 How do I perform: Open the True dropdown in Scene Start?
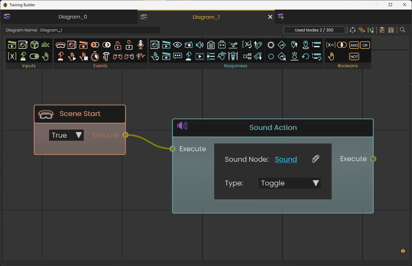[66, 135]
